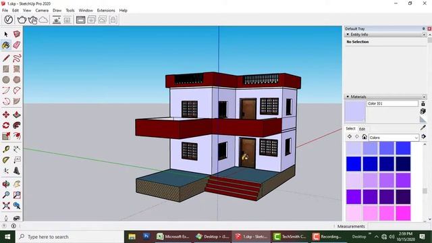Click the material Back arrow button
432x243 pixels.
(x=350, y=136)
